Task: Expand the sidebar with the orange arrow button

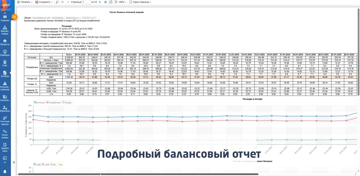Action: pos(14,17)
